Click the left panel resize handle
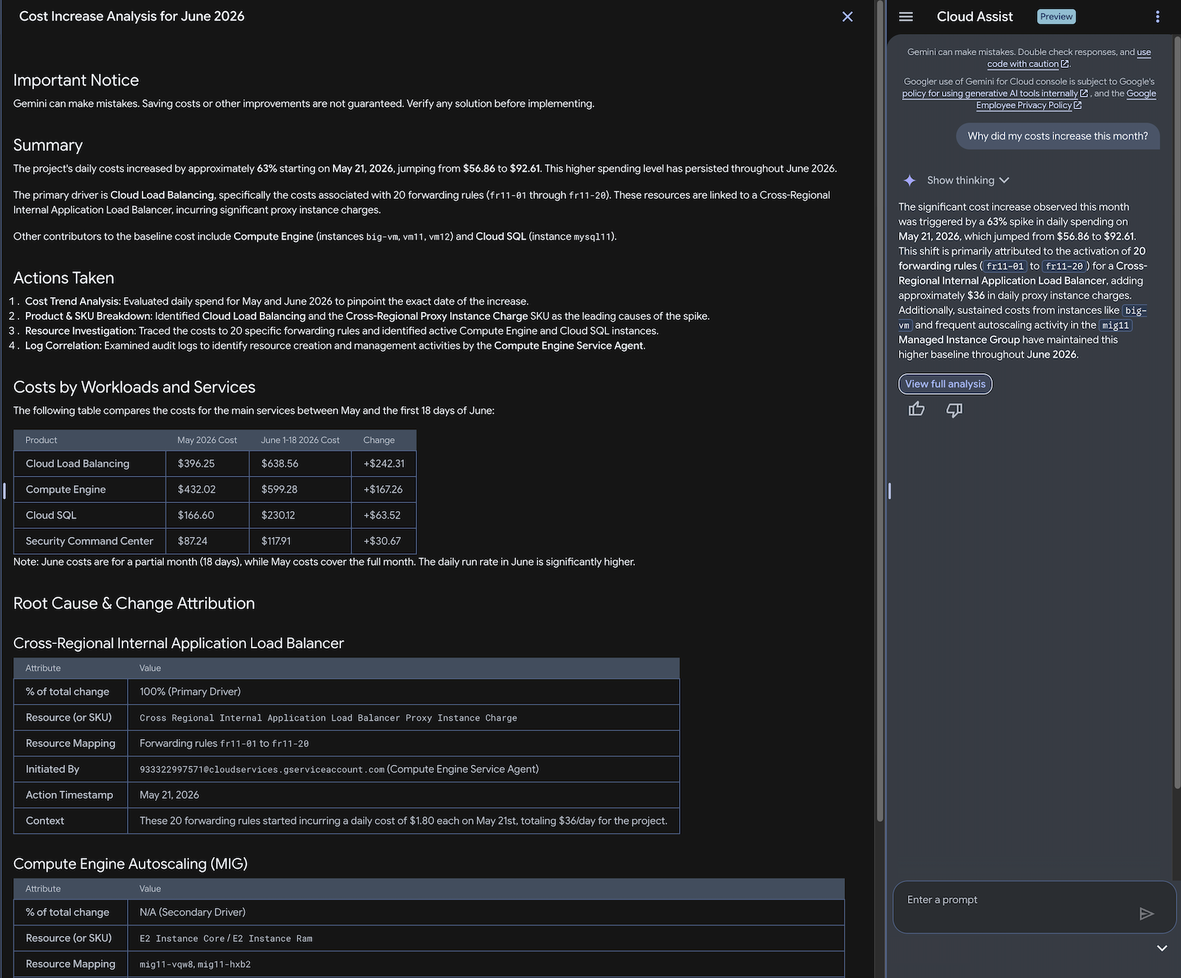Screen dimensions: 1181x978 tap(4, 490)
